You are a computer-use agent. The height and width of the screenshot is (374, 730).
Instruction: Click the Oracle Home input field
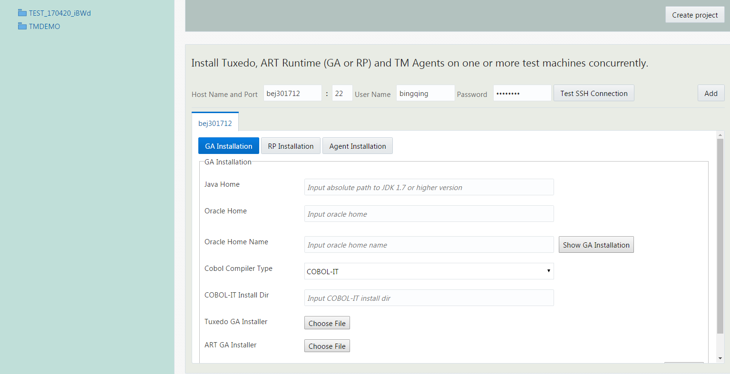click(429, 214)
